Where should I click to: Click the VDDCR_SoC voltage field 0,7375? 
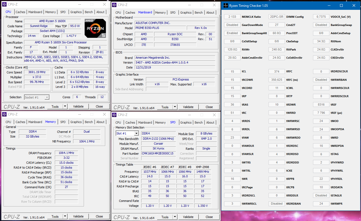tap(321, 17)
